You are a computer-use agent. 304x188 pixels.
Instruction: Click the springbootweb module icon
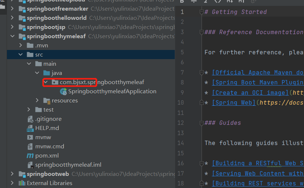click(22, 174)
